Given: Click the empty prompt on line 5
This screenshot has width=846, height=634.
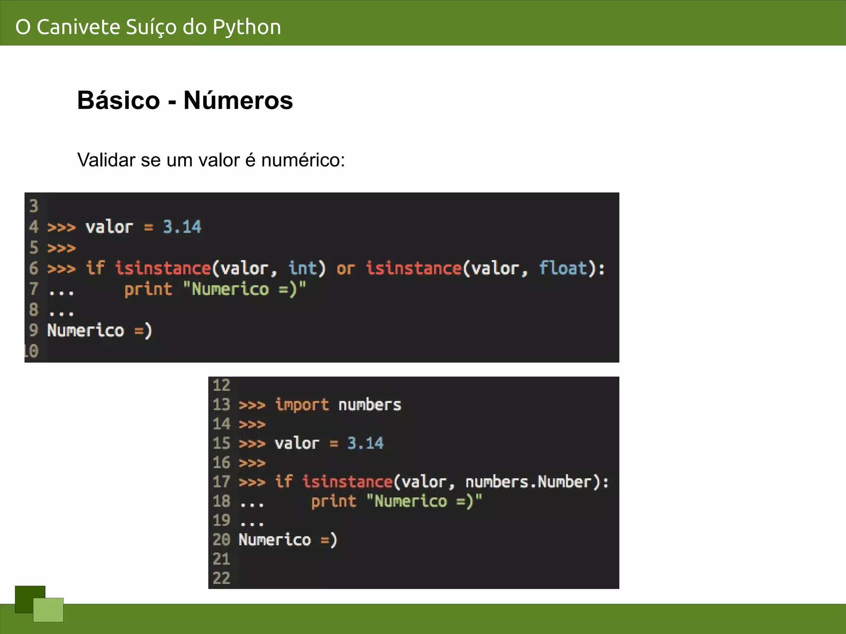Looking at the screenshot, I should tap(62, 248).
